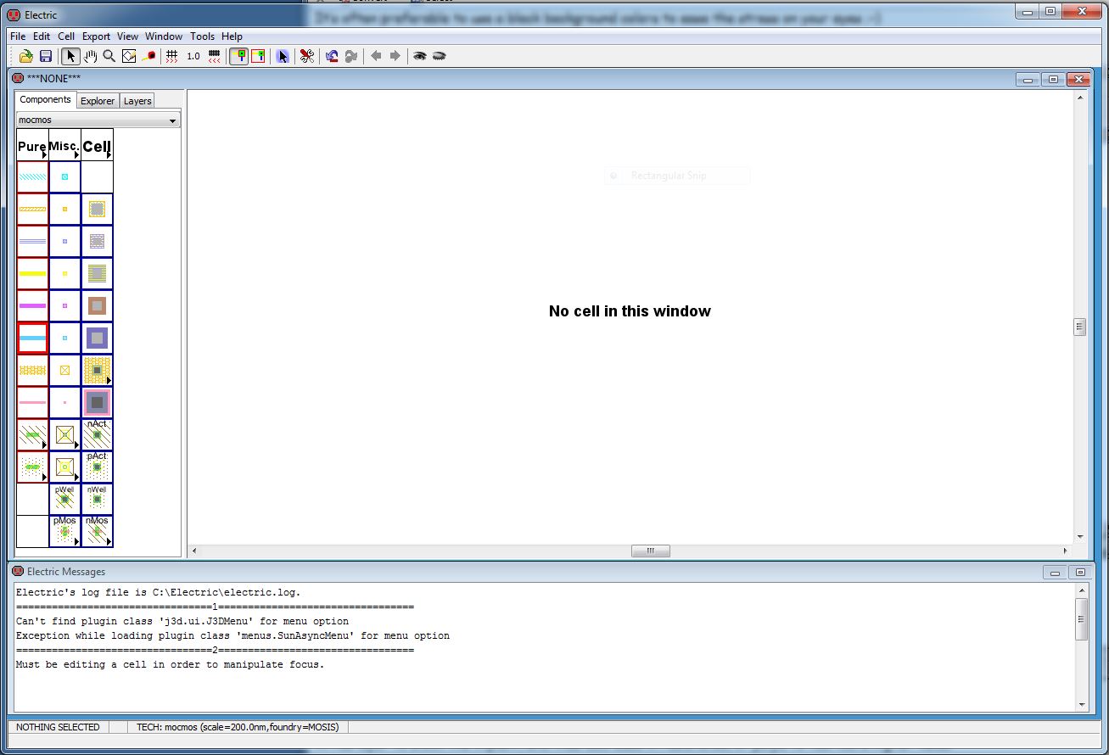Screen dimensions: 1109x755
Task: Choose the Outline Edit tool
Action: point(129,56)
